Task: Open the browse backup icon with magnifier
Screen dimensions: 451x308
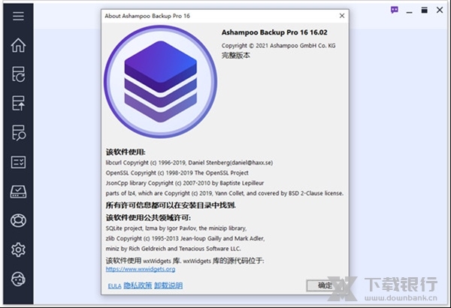Action: coord(18,132)
